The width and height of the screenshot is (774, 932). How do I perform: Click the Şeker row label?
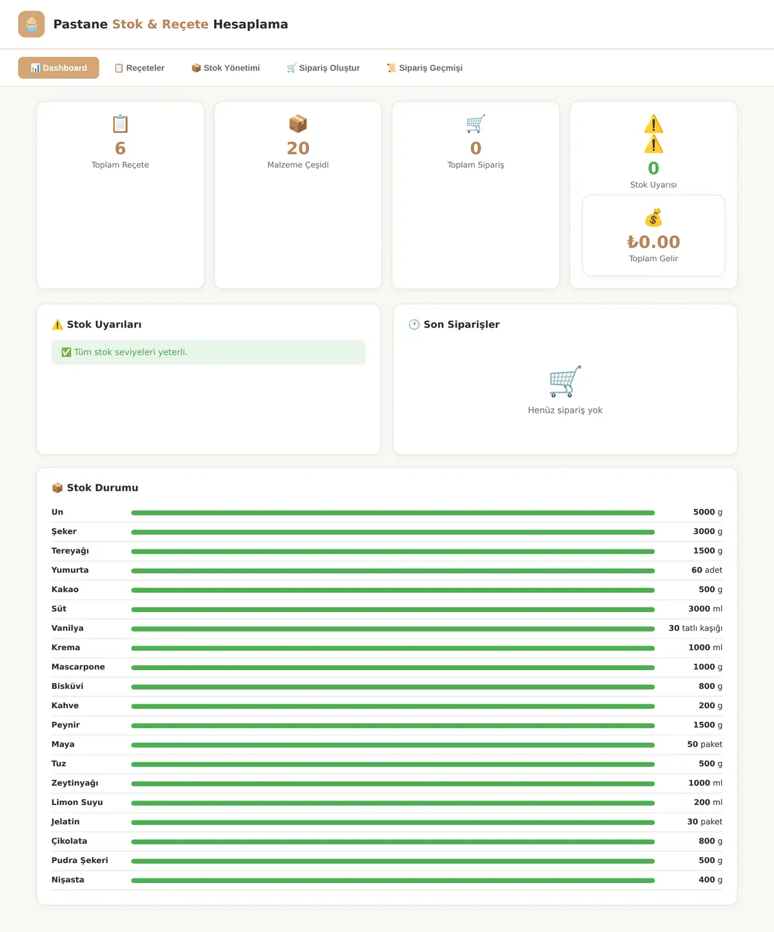pos(64,531)
